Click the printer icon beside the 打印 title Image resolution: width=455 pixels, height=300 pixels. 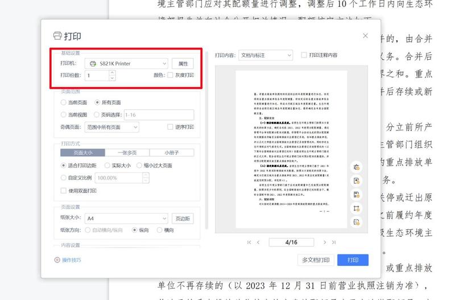[57, 36]
